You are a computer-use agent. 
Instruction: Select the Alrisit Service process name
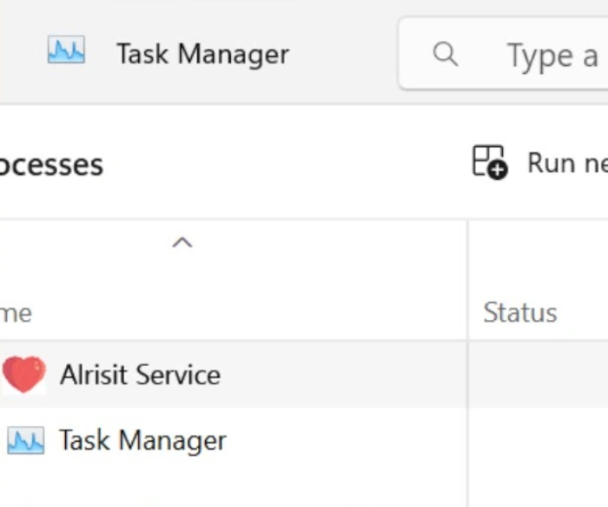(140, 375)
